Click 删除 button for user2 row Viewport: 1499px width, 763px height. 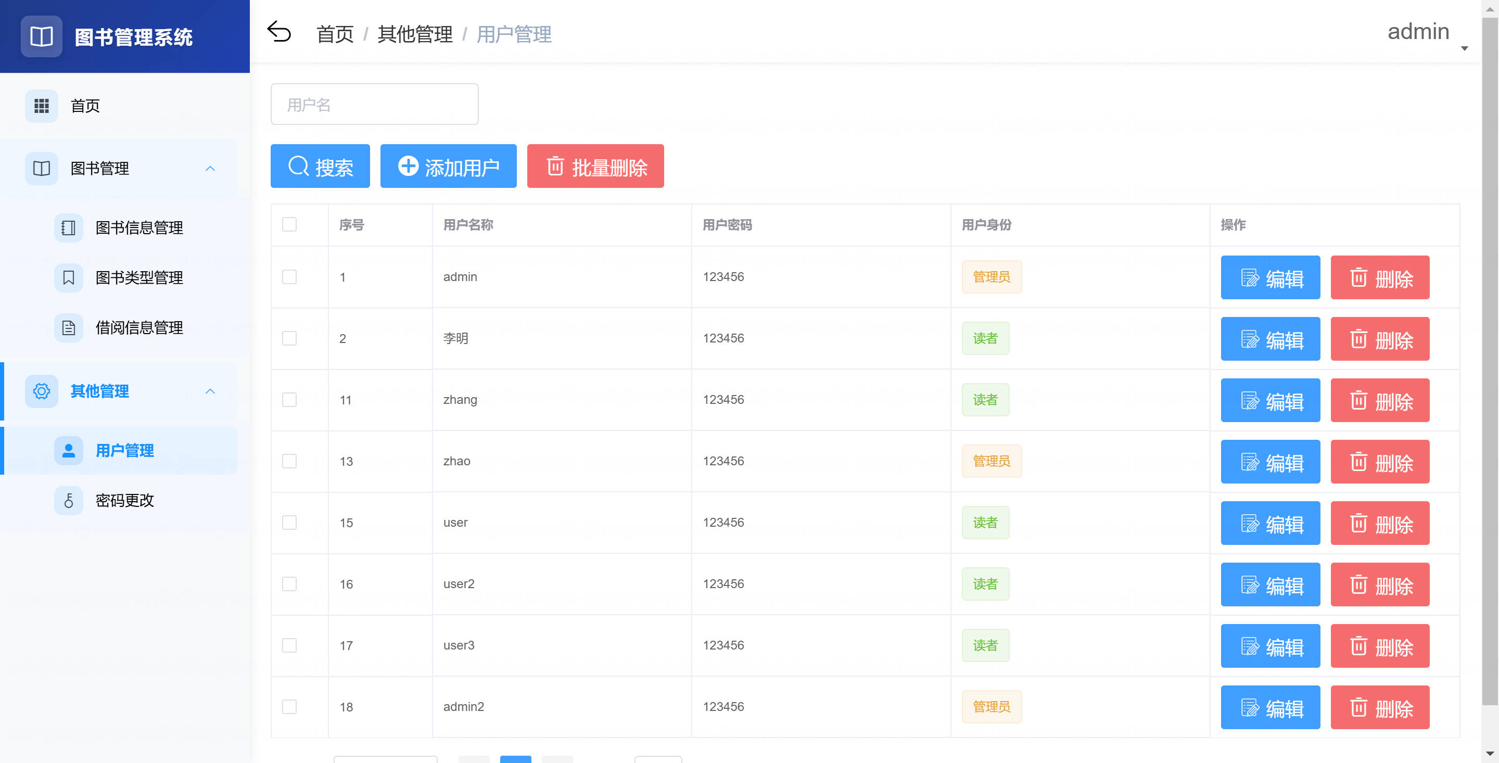(x=1380, y=585)
